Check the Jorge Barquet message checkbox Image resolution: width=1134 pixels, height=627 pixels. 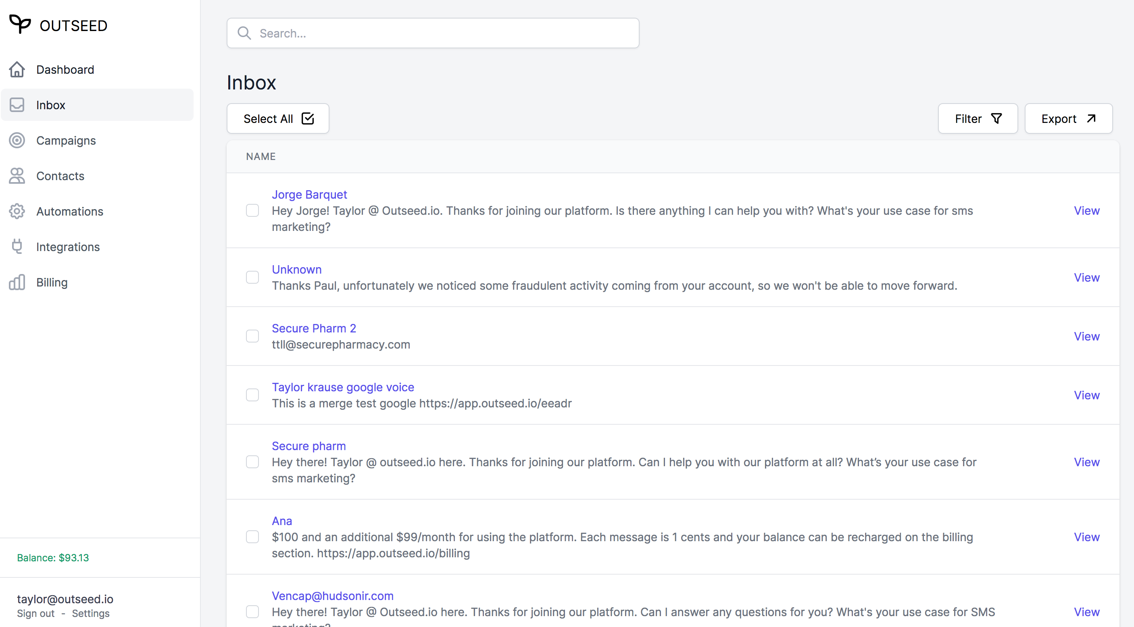[x=252, y=211]
